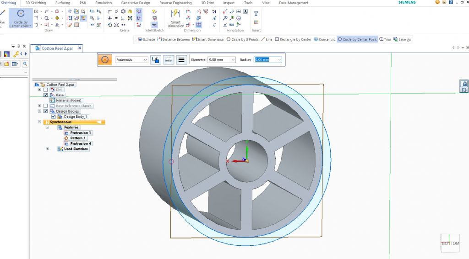469x259 pixels.
Task: Select the horizontal/vertical relate icon
Action: tap(110, 18)
